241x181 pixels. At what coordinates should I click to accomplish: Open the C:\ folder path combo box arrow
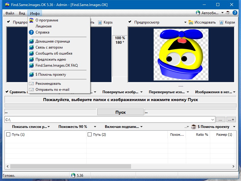pos(213,119)
